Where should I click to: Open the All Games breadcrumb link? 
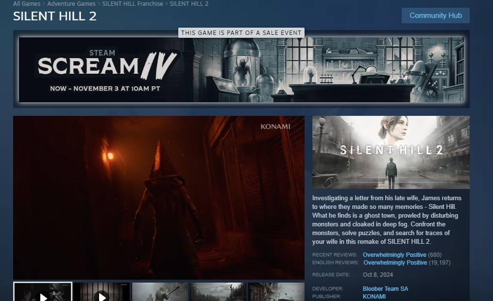click(x=27, y=4)
